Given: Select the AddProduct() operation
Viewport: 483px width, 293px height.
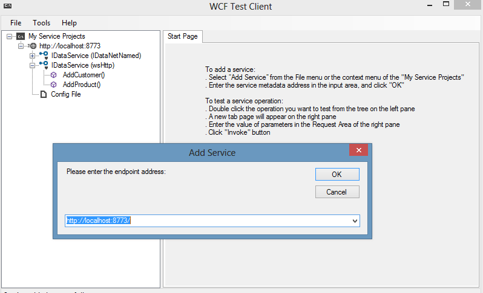Looking at the screenshot, I should pyautogui.click(x=82, y=85).
